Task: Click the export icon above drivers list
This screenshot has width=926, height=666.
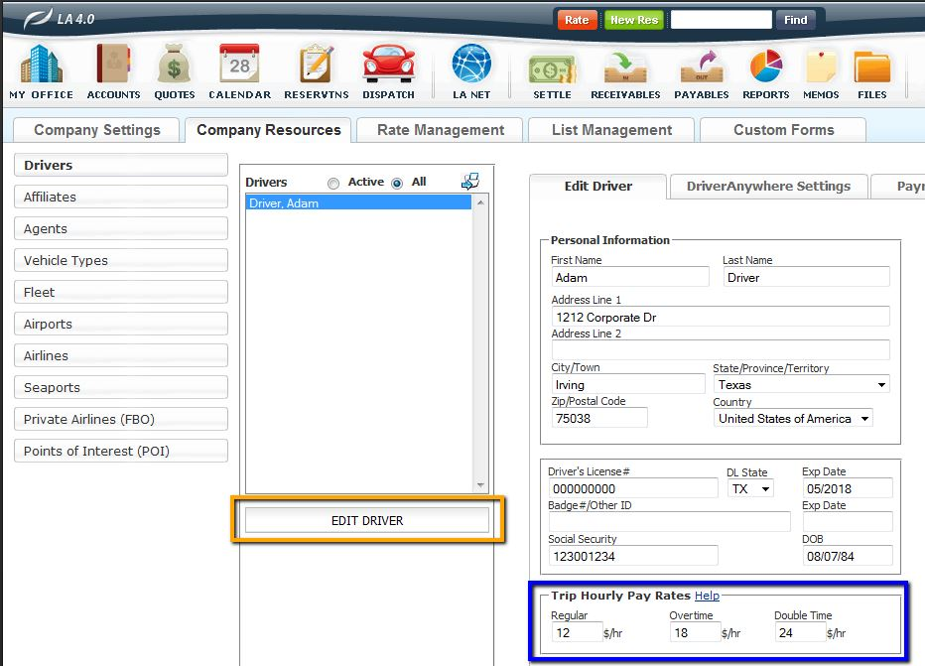Action: pyautogui.click(x=470, y=181)
